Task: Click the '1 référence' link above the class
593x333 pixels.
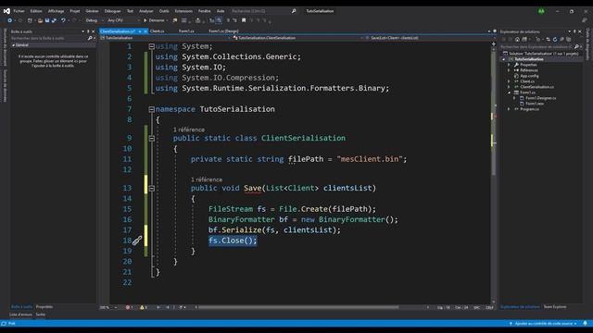Action: pos(189,129)
